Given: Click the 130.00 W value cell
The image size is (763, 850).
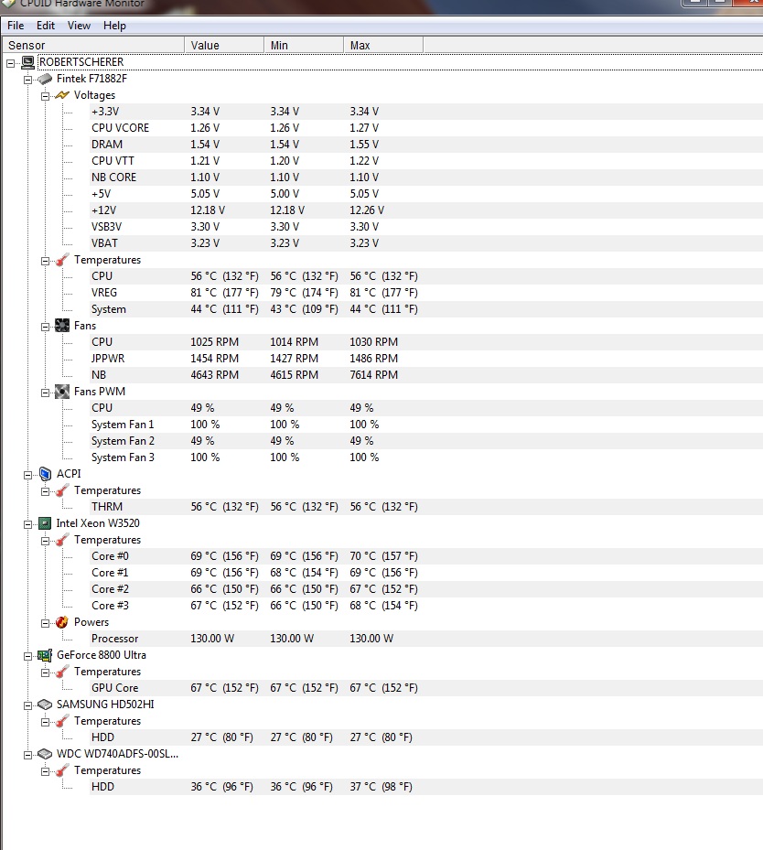Looking at the screenshot, I should coord(212,639).
